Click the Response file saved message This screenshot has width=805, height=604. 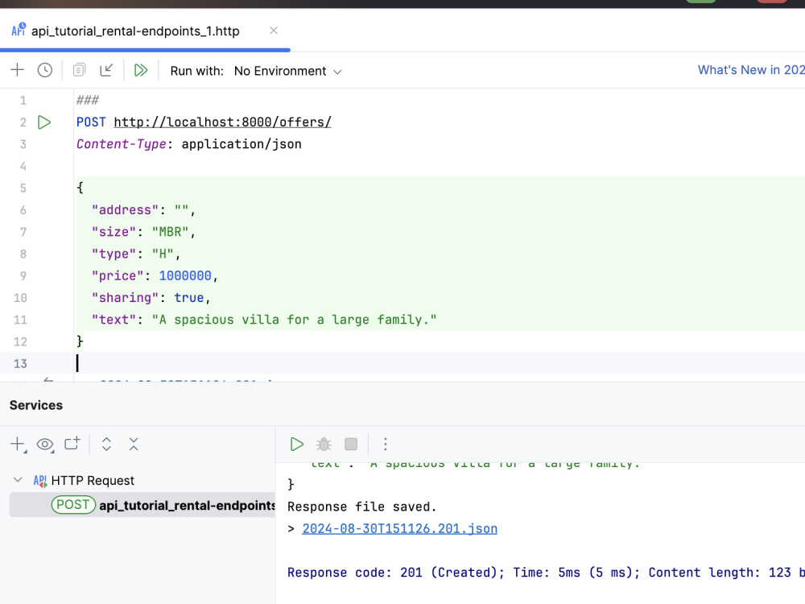point(362,507)
